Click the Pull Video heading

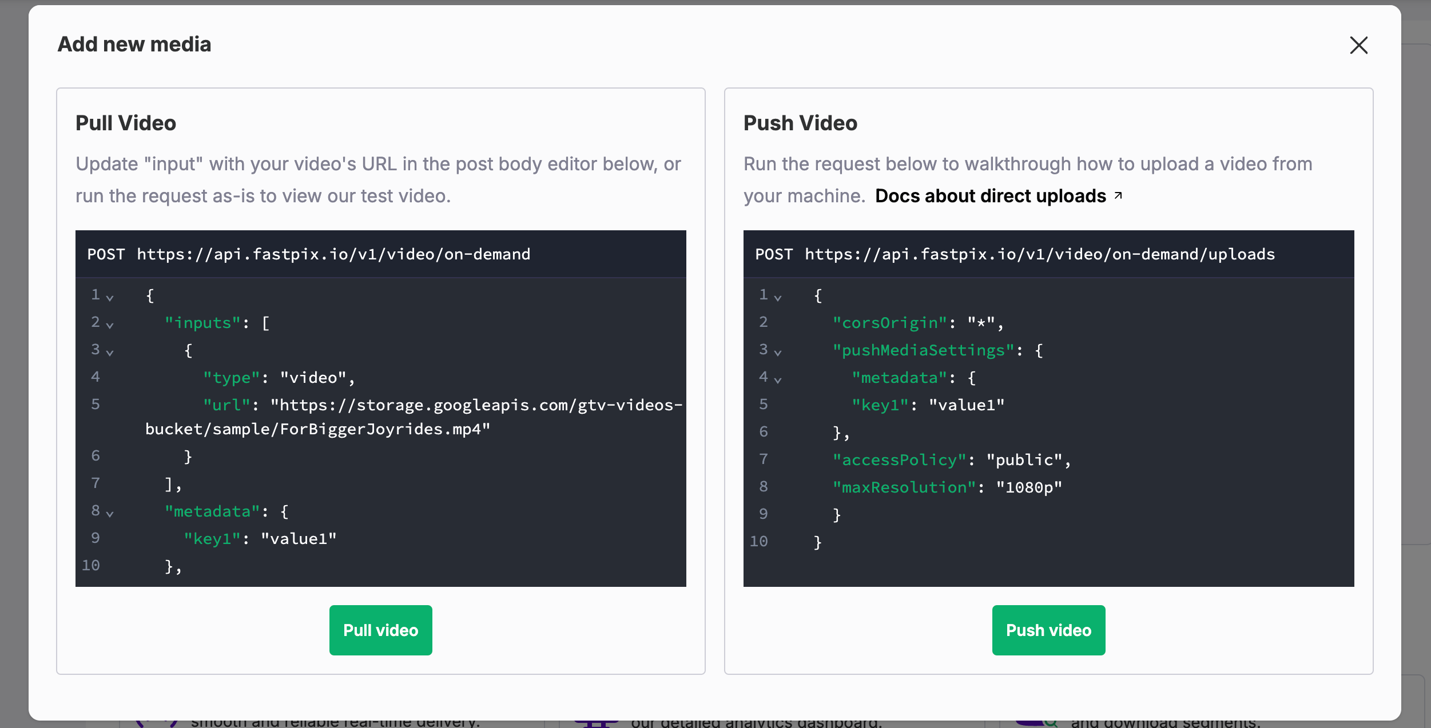[126, 123]
